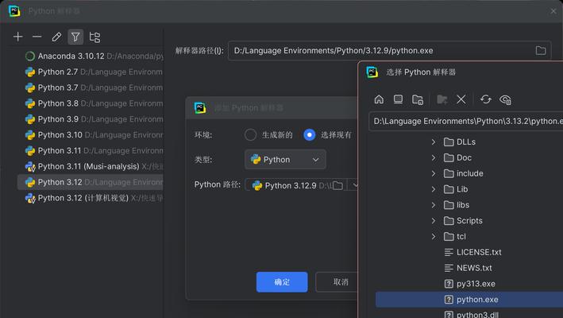
Task: Create new folder icon in file chooser
Action: tap(442, 99)
